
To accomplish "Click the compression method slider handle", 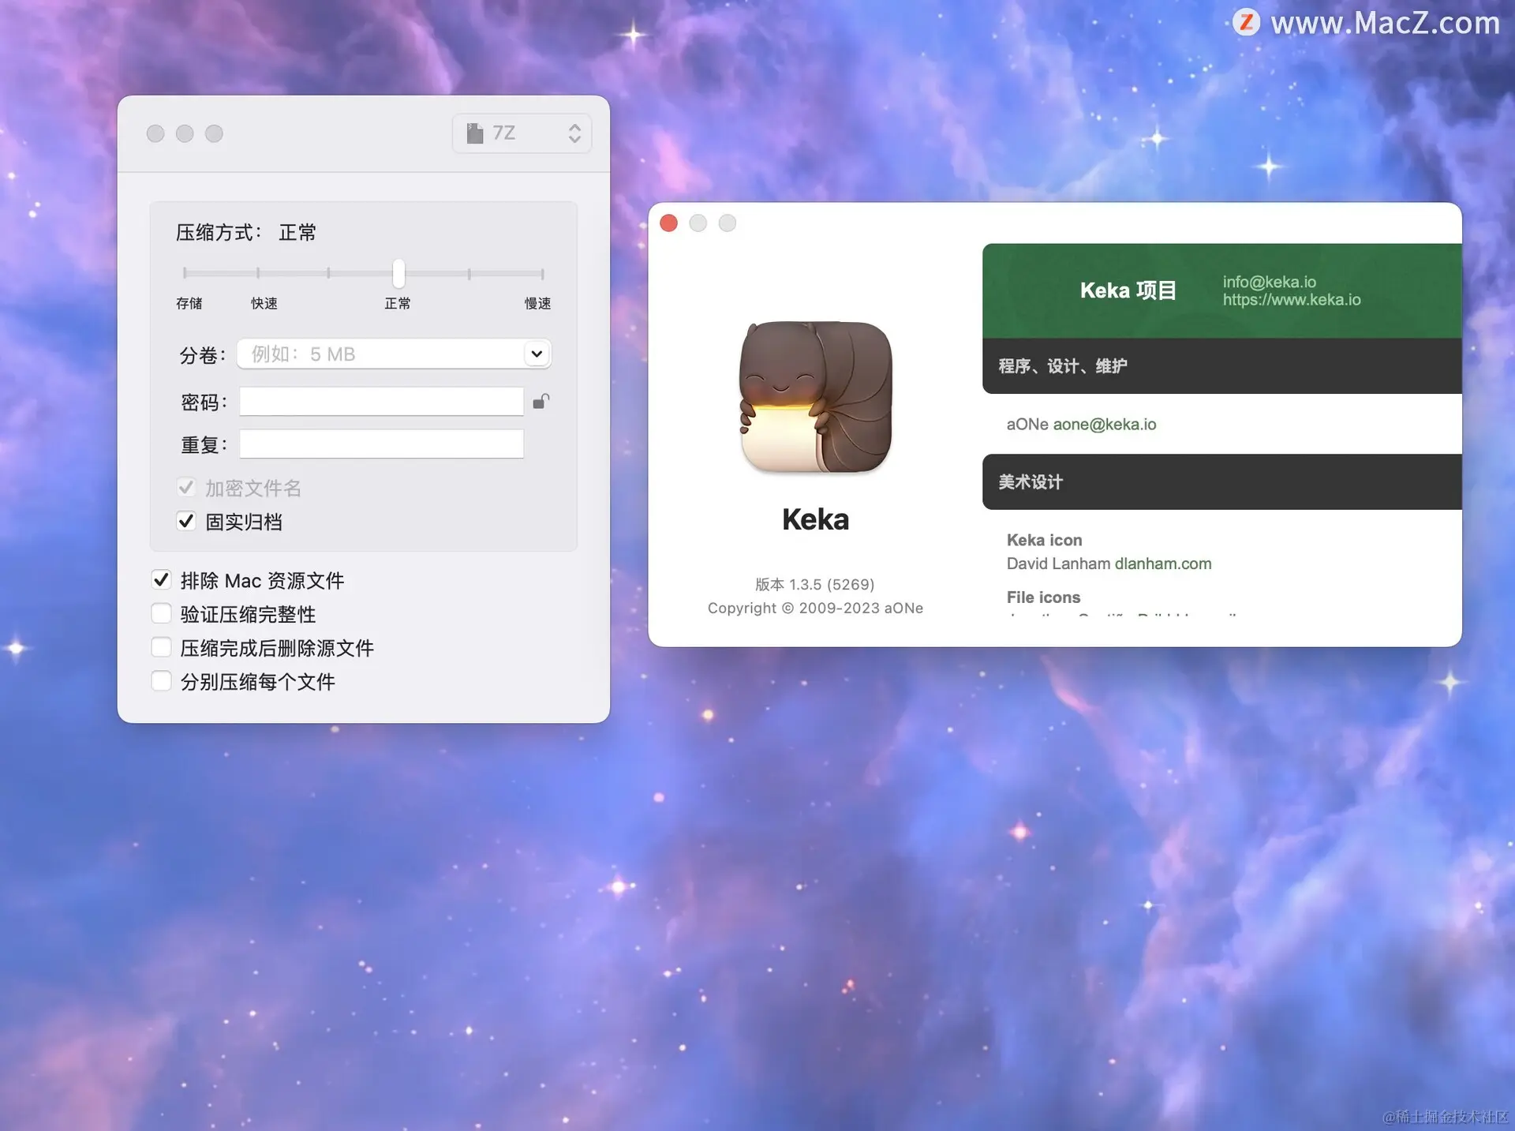I will pos(398,274).
